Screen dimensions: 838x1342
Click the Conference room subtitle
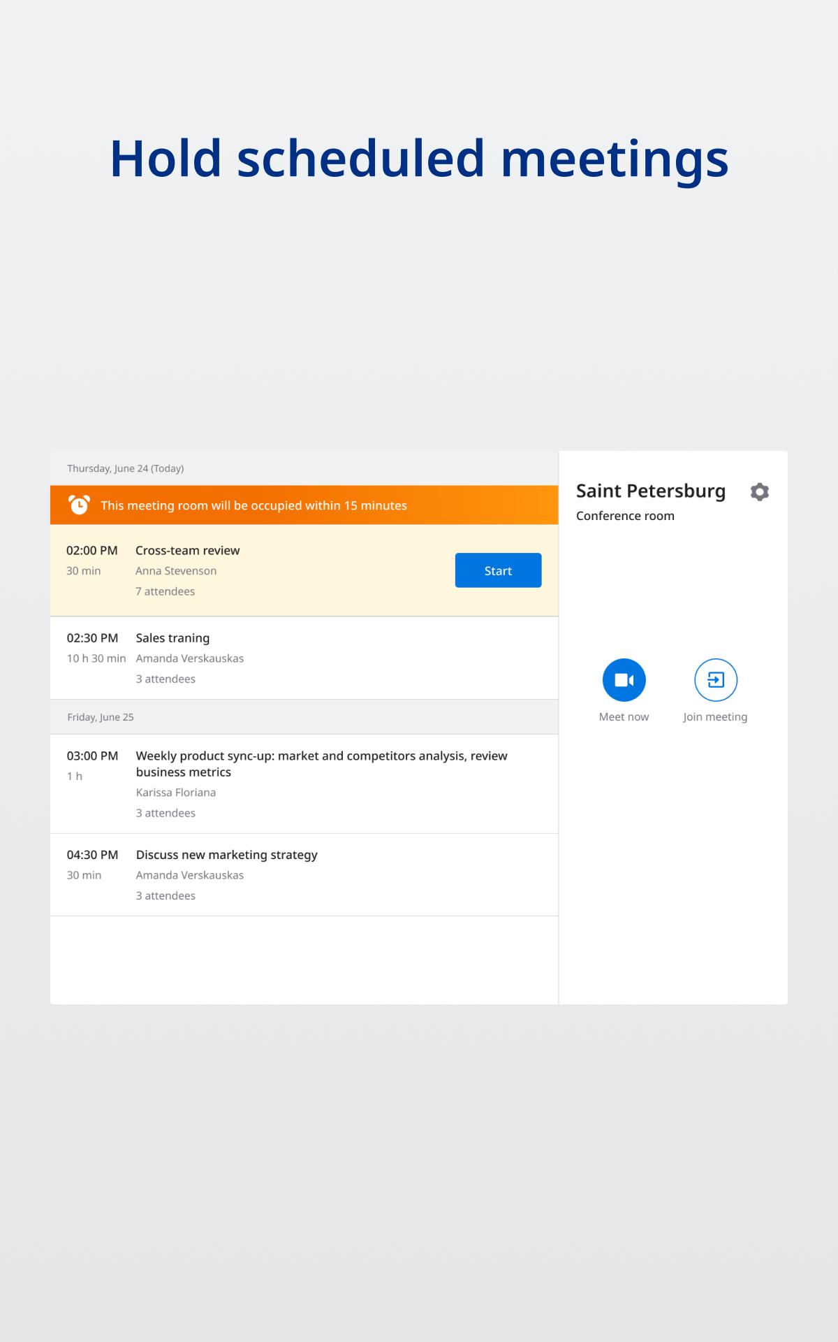tap(625, 516)
